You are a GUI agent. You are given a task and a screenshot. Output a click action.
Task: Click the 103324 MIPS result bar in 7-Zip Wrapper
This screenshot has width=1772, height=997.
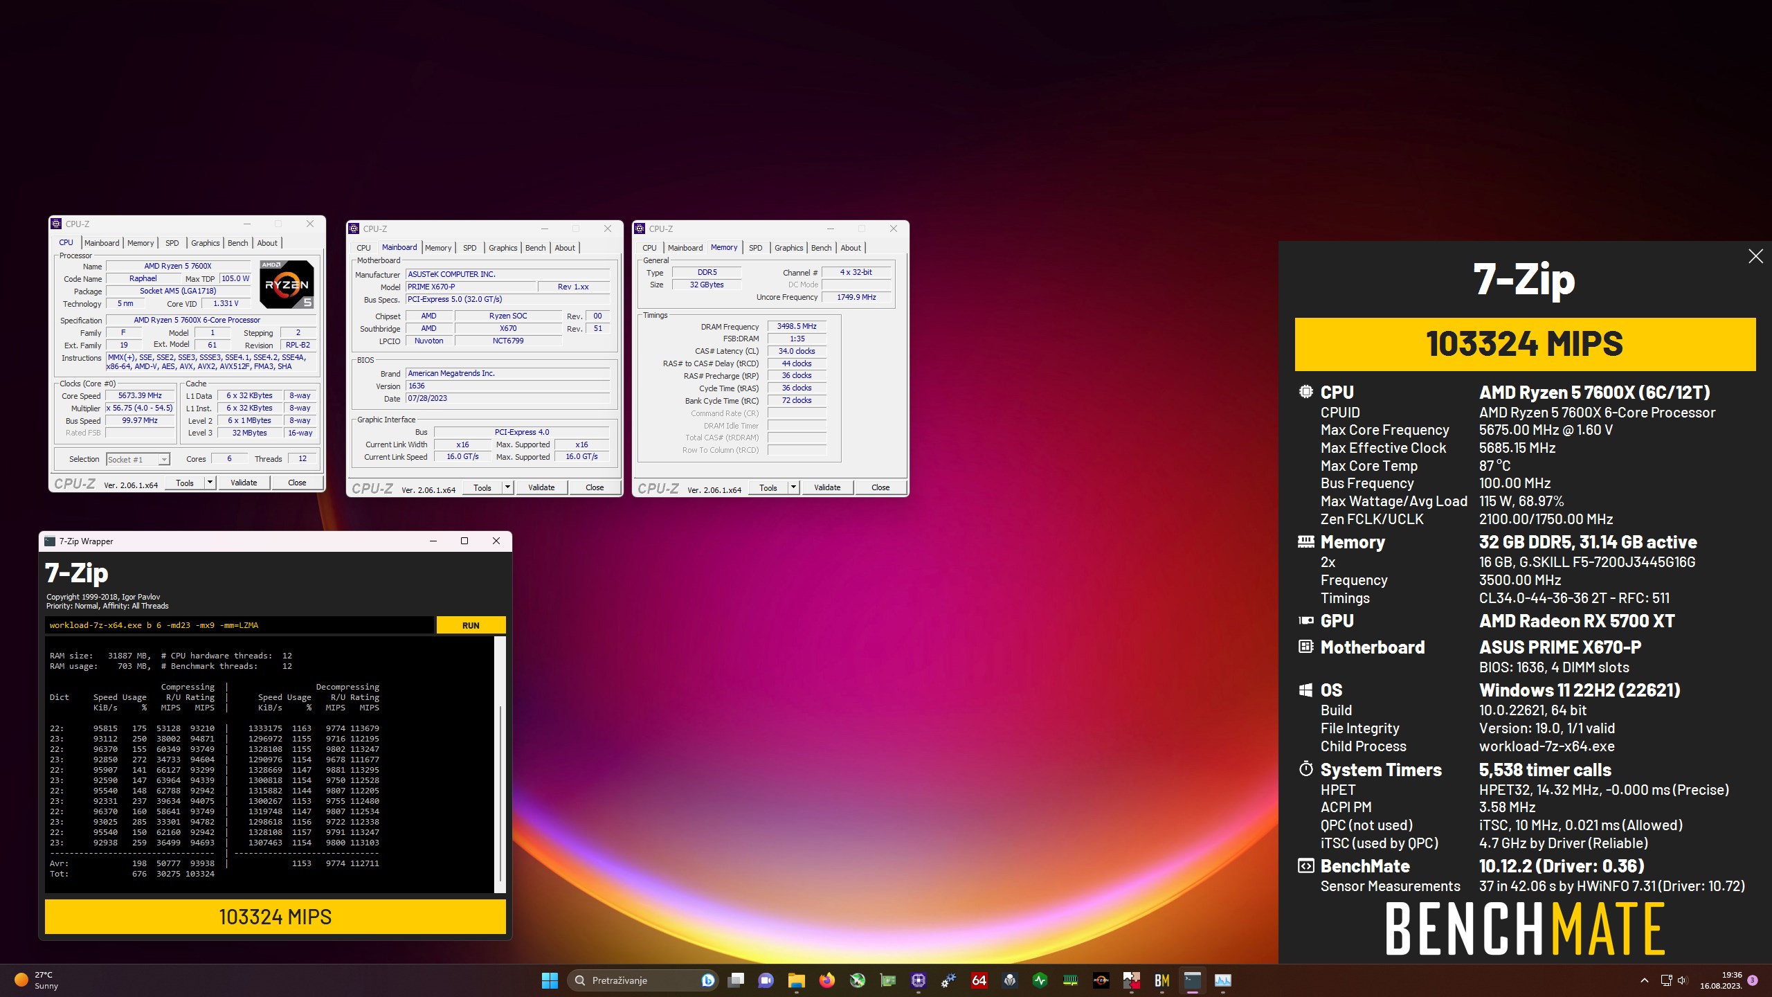275,917
